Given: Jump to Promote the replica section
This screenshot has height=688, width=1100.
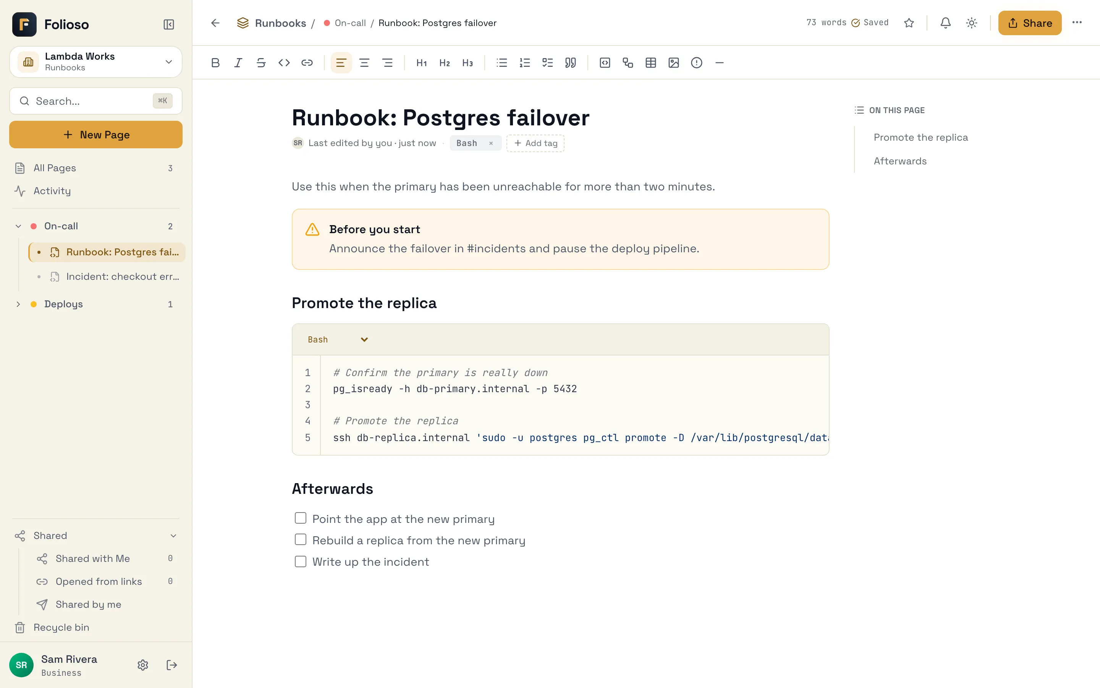Looking at the screenshot, I should [x=920, y=138].
